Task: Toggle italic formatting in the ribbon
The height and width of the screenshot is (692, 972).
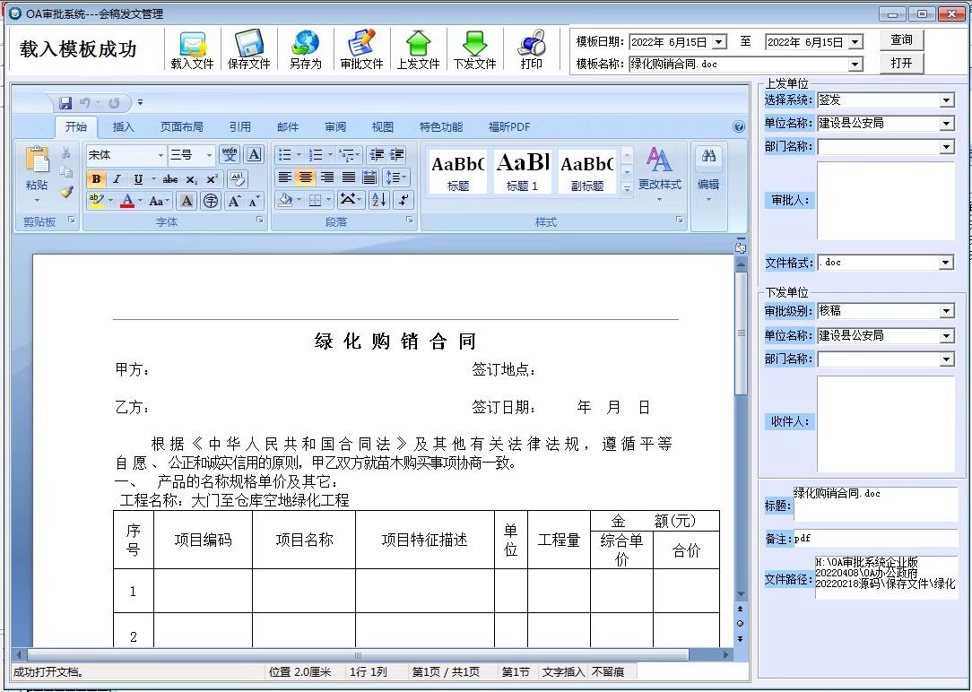Action: pos(117,179)
